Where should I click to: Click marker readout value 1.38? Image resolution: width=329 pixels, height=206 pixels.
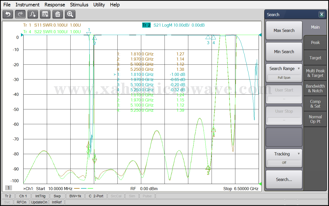pos(180,69)
